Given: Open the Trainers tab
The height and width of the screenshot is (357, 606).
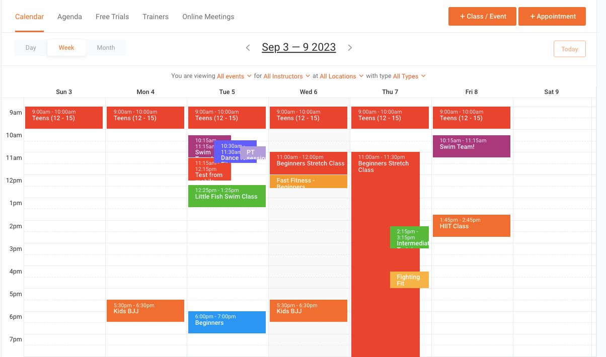Looking at the screenshot, I should [x=156, y=17].
